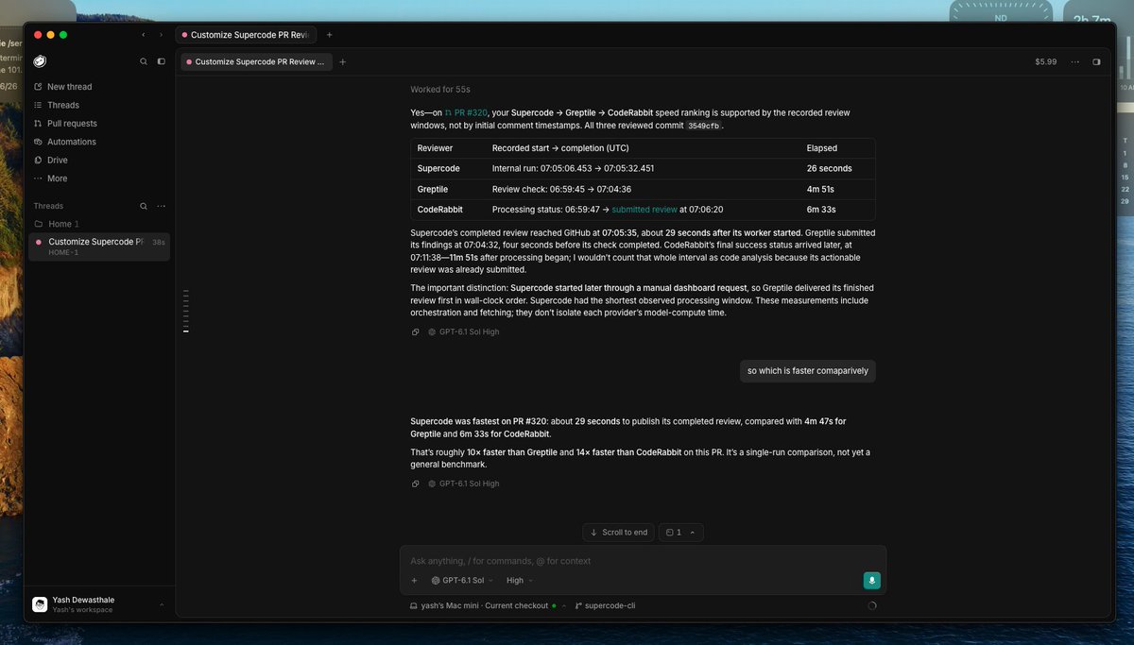Click the loading spinner icon near composer

pos(872,605)
